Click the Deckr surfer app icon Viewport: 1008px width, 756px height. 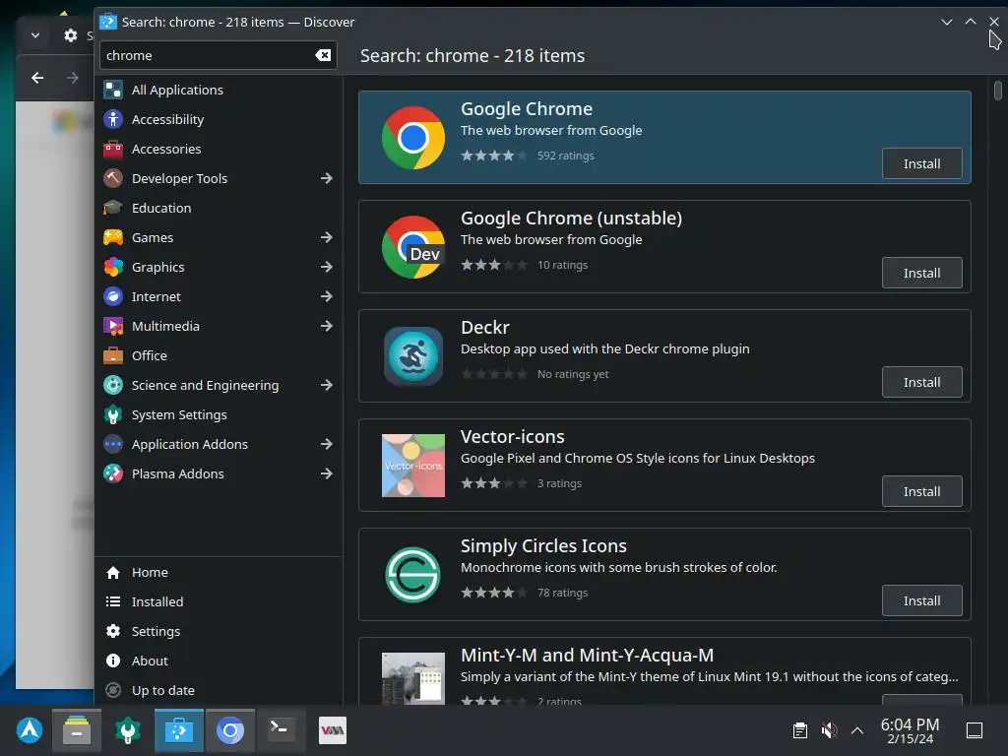coord(412,356)
